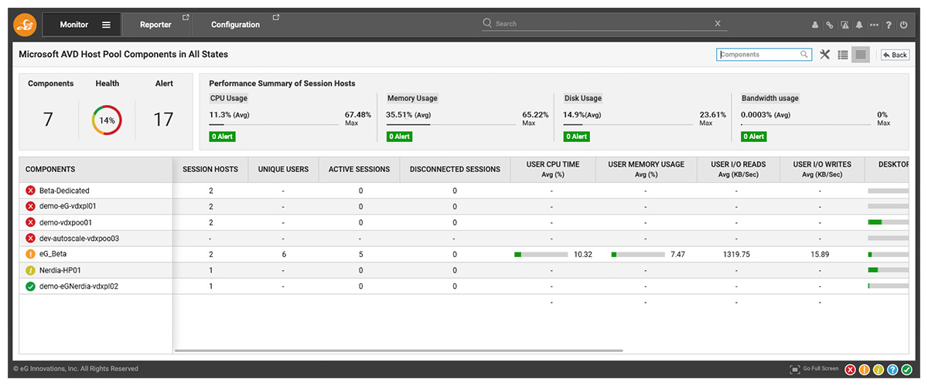Click the Disk Usage 0 Alert badge
928x386 pixels.
pos(576,137)
